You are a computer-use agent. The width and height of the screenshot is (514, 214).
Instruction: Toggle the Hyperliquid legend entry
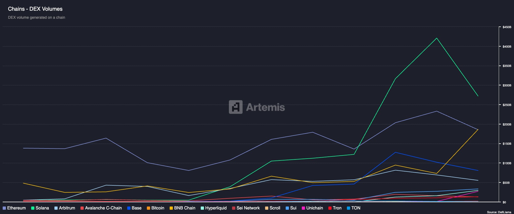(214, 208)
